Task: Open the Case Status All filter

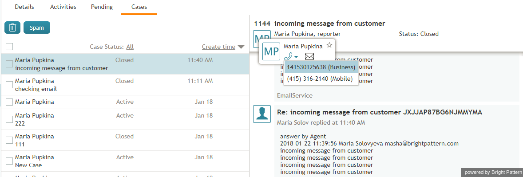Action: [x=130, y=47]
